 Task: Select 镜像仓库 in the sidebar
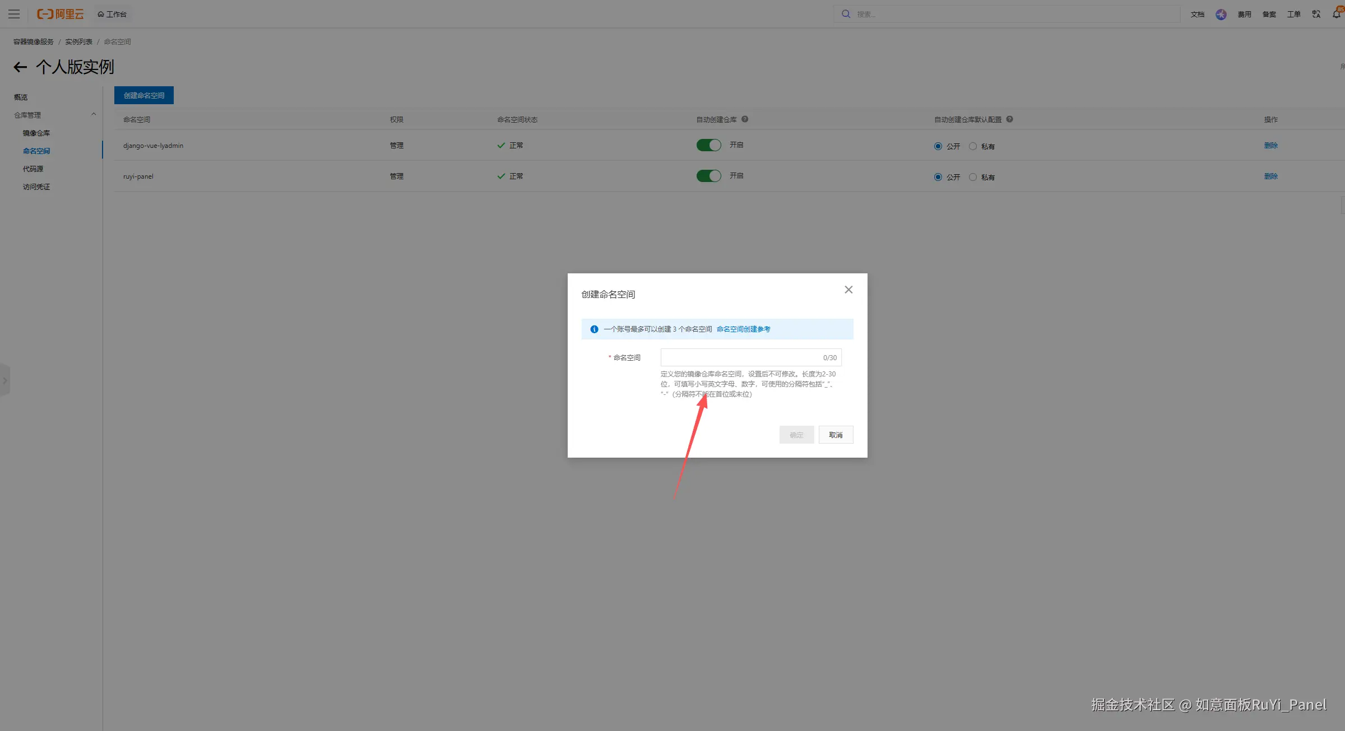pos(36,133)
